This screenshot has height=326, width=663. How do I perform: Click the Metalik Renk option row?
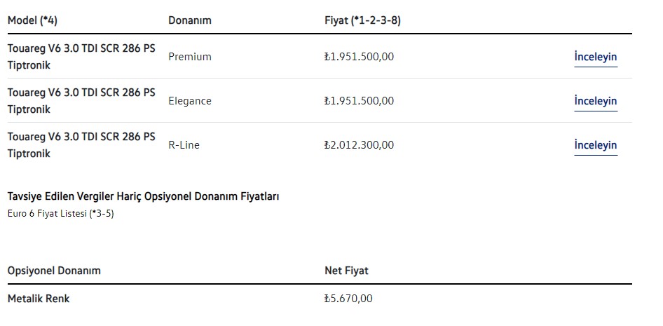39,299
